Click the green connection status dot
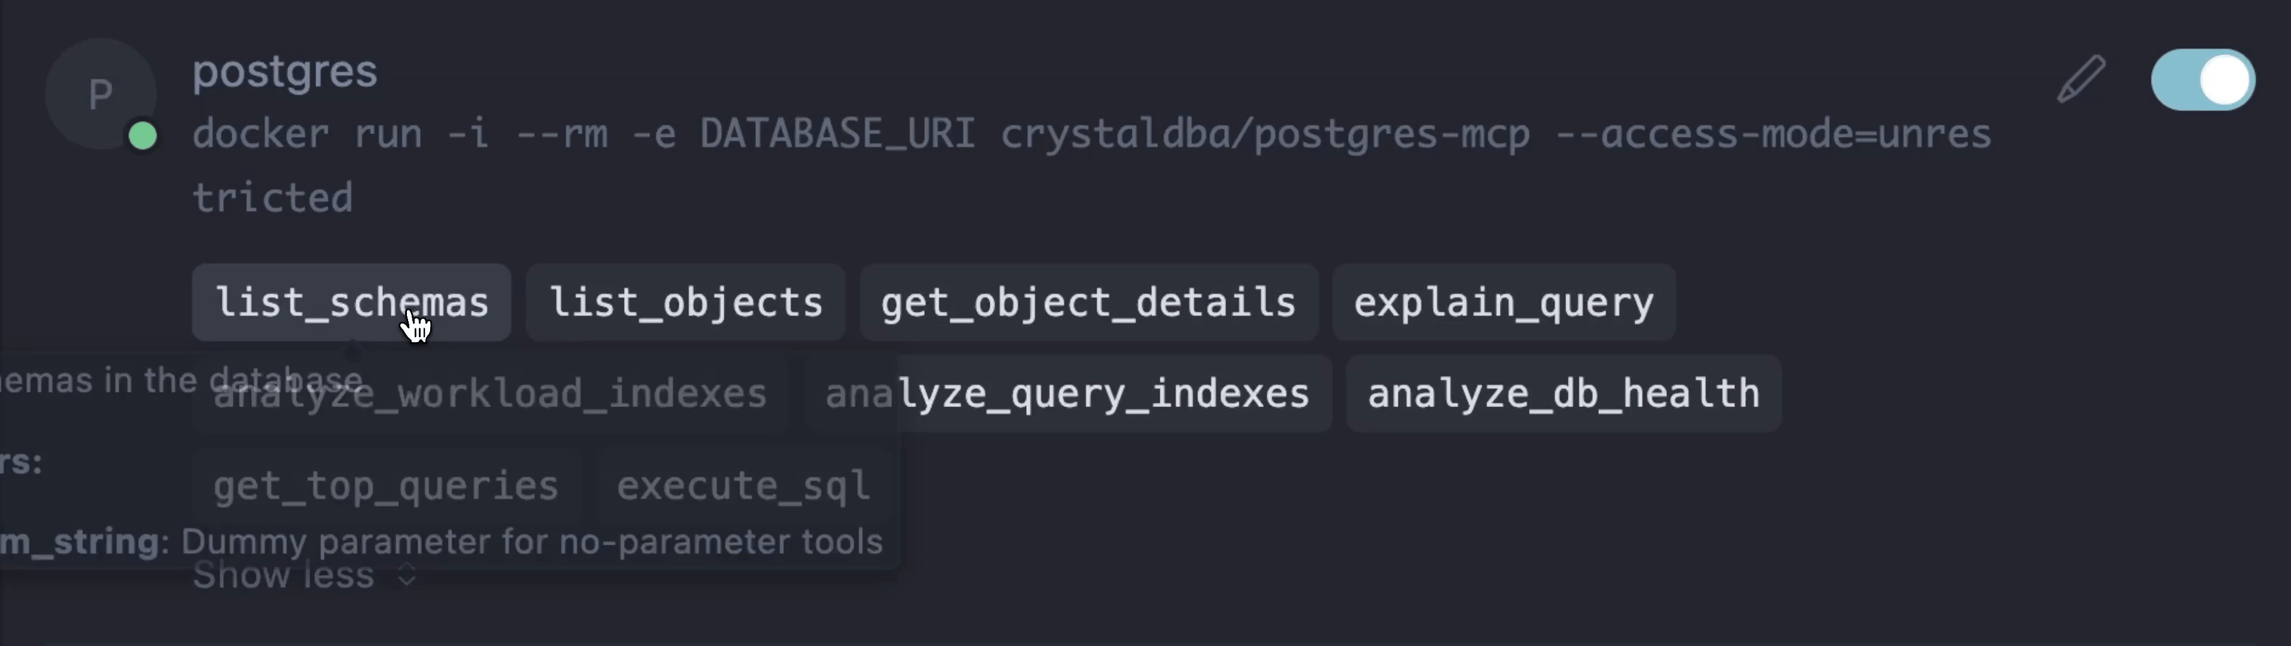Image resolution: width=2291 pixels, height=646 pixels. tap(143, 136)
